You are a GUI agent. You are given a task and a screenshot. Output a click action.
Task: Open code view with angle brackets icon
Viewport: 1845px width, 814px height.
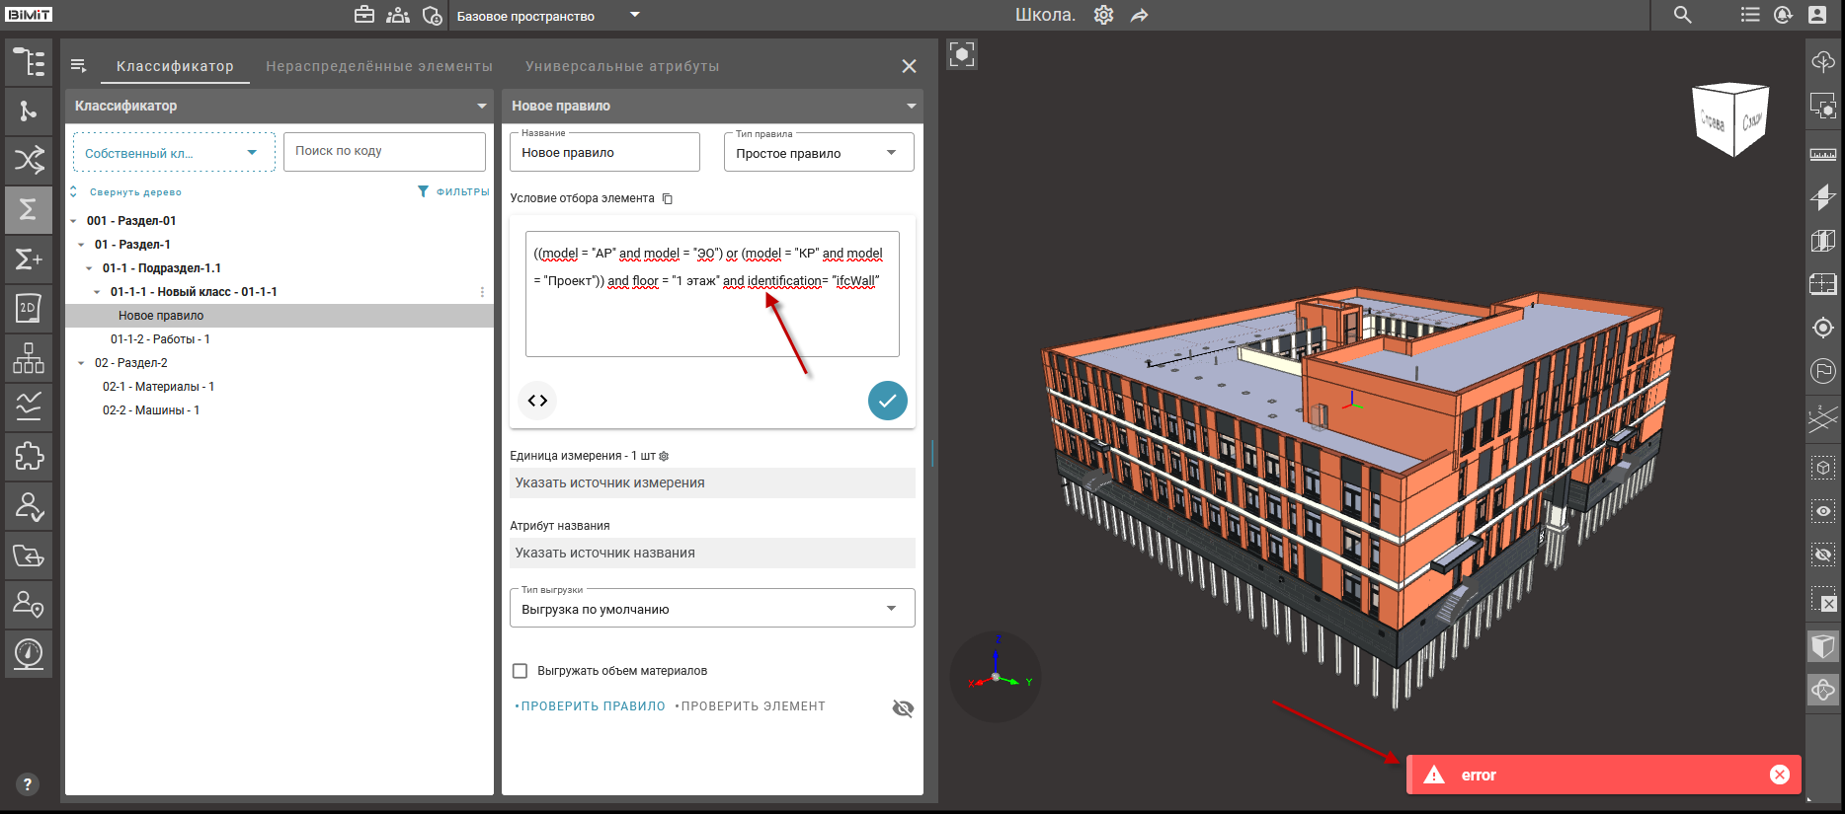point(537,401)
